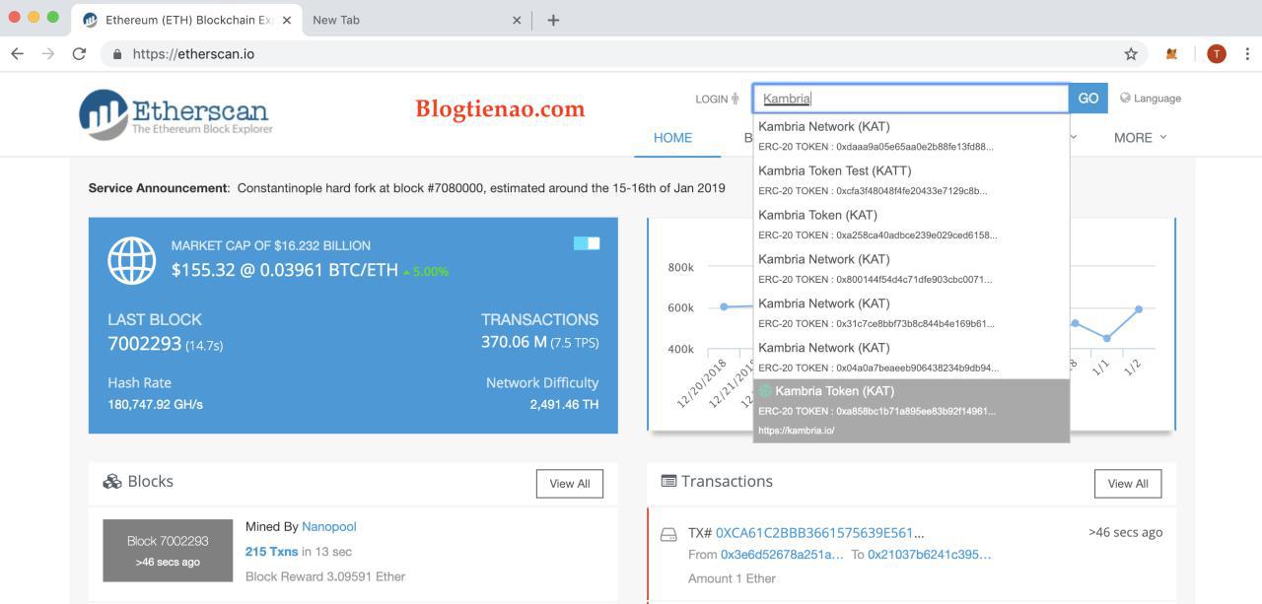
Task: Open the To address 0x21037b6241c395
Action: [930, 555]
